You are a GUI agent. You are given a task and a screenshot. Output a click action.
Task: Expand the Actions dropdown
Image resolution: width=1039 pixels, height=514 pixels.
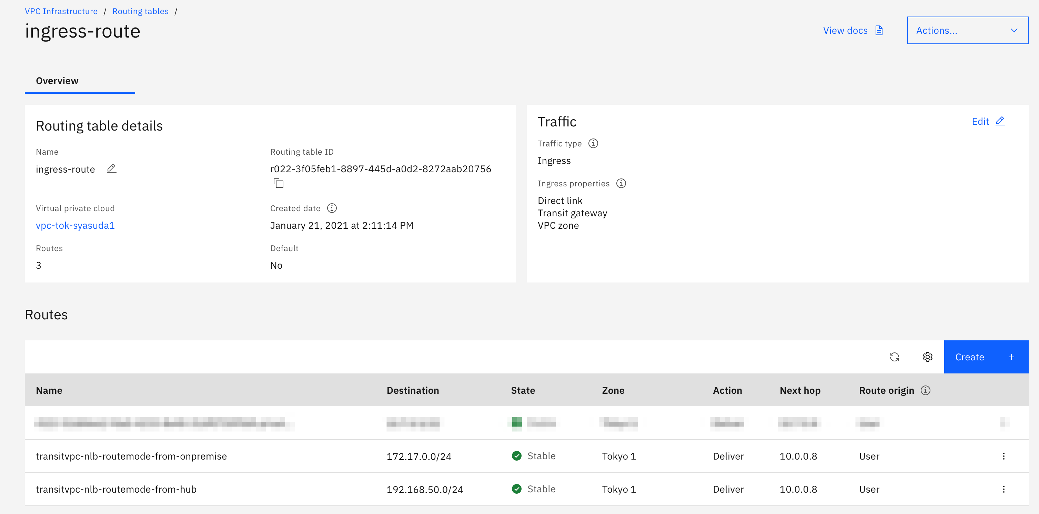[967, 30]
